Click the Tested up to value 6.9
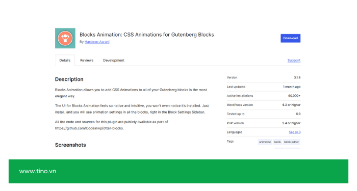Image resolution: width=357 pixels, height=191 pixels. tap(298, 114)
